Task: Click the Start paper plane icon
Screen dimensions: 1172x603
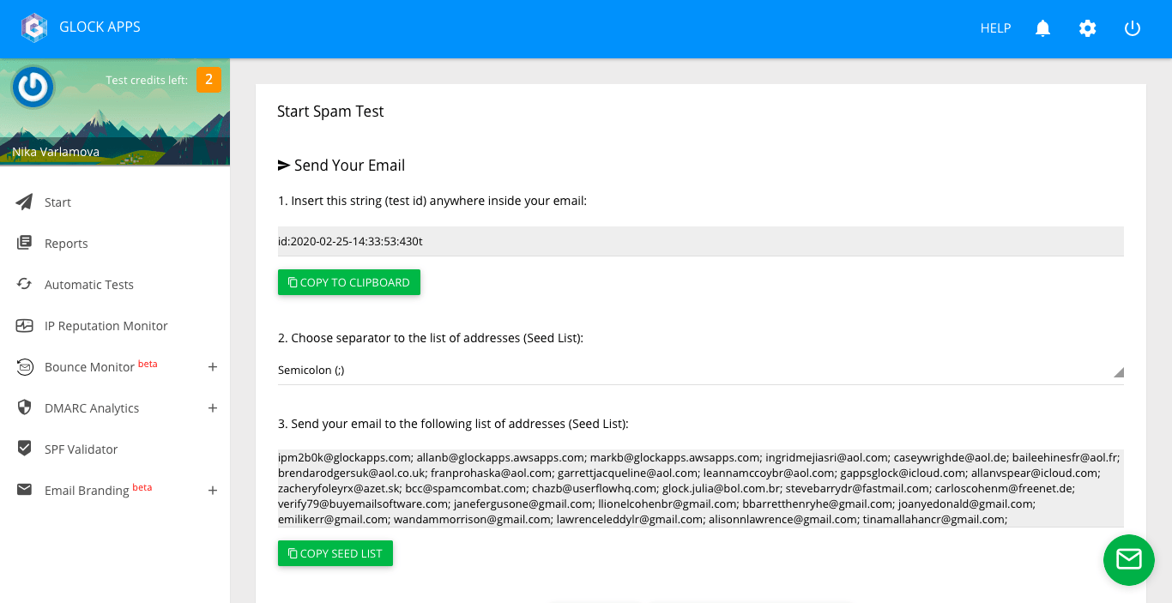Action: [25, 202]
